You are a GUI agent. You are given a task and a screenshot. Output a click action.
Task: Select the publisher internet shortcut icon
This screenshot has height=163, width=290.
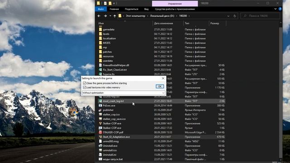click(100, 110)
